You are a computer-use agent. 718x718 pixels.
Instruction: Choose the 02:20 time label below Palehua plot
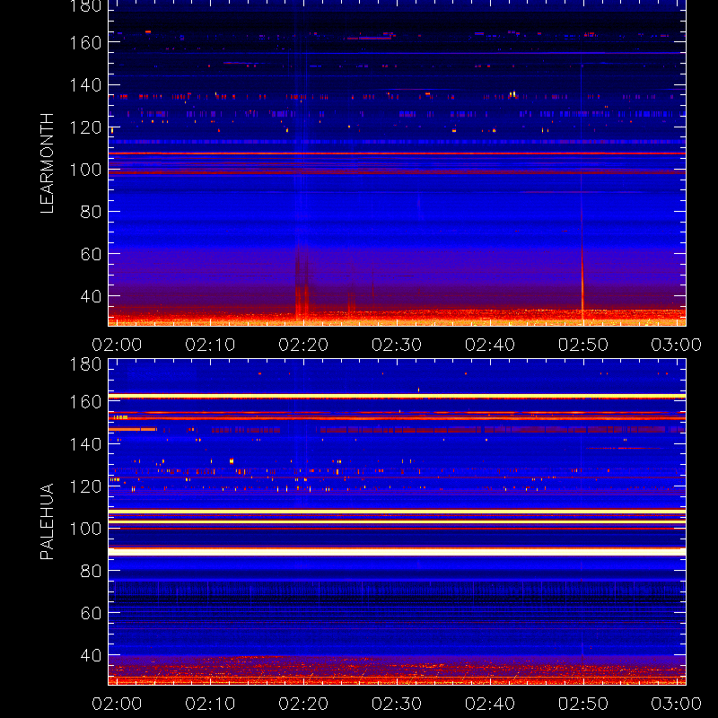coord(303,704)
